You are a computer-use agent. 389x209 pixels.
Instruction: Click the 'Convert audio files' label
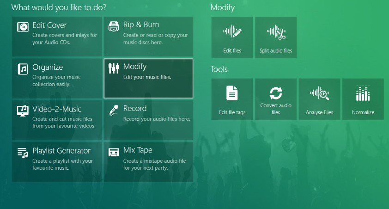276,109
